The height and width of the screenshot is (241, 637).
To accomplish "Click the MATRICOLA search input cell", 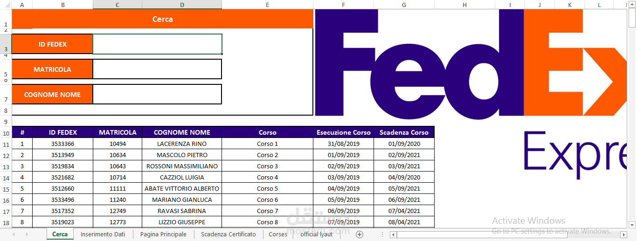I will point(157,69).
